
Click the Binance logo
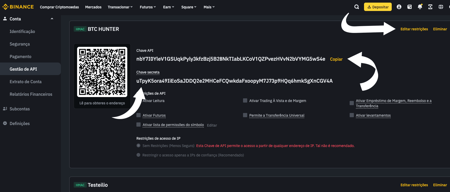point(18,7)
